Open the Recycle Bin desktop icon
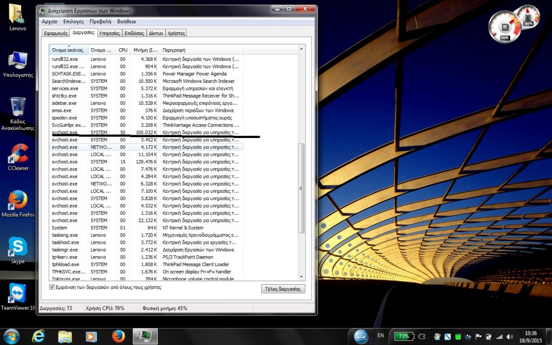 click(x=18, y=109)
